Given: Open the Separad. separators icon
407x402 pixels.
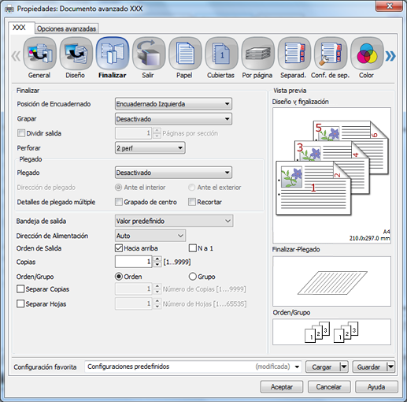Looking at the screenshot, I should (294, 54).
